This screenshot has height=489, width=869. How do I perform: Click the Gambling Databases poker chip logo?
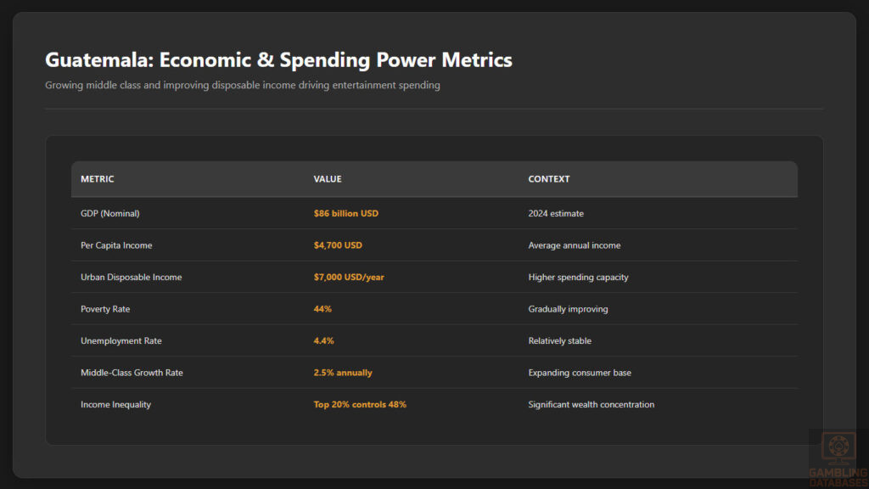[838, 447]
